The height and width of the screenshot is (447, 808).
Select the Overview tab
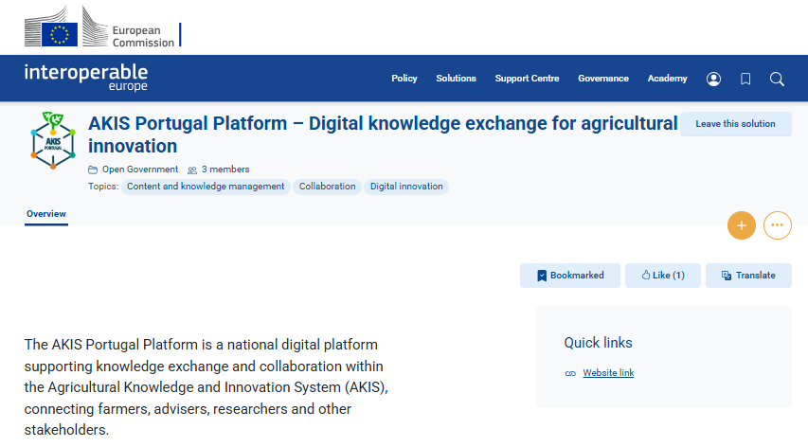click(x=46, y=214)
